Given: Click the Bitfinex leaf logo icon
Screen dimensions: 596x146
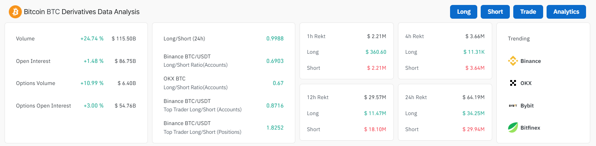Looking at the screenshot, I should point(513,128).
